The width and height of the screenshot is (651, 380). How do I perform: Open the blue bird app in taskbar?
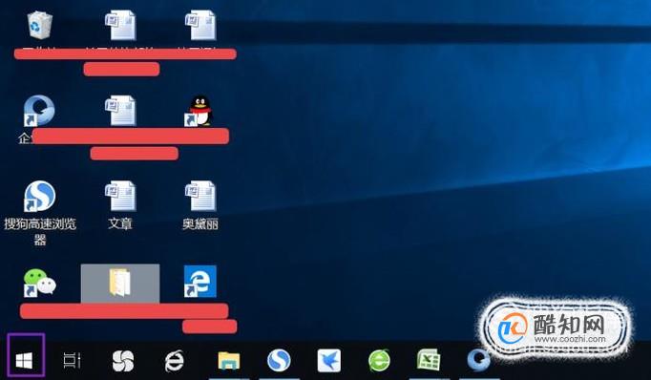tap(328, 360)
